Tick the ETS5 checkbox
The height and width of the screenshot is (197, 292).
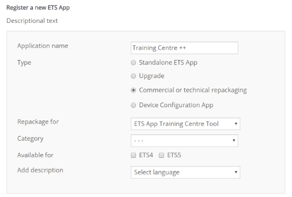click(161, 155)
